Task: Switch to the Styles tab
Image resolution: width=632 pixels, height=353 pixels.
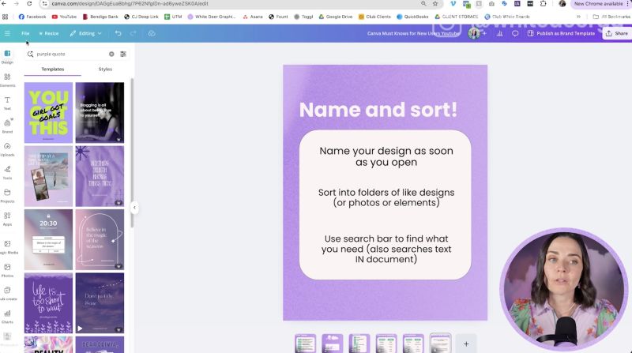Action: (105, 69)
